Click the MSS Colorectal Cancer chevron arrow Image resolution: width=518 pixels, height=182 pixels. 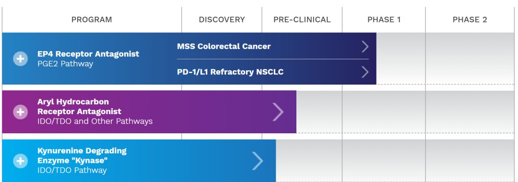click(365, 46)
